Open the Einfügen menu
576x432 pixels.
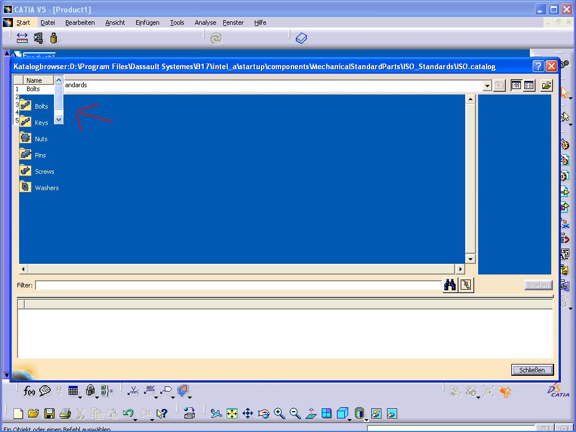(x=147, y=22)
